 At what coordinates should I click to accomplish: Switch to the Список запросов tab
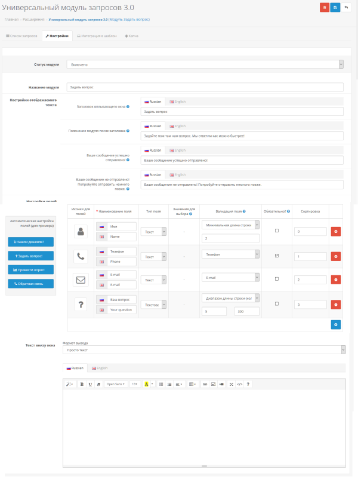[x=21, y=36]
